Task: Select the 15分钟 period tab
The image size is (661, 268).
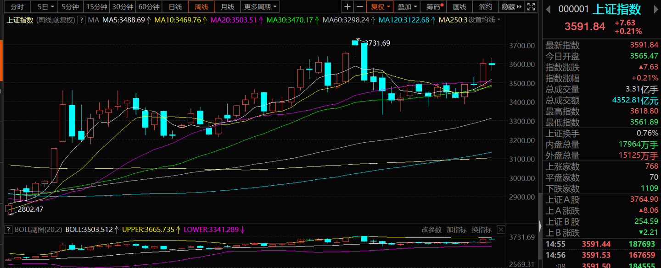Action: tap(97, 7)
